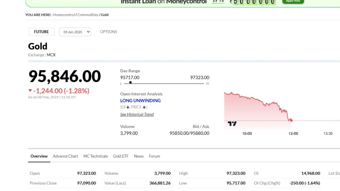Click the red current-price dot on the chart
The width and height of the screenshot is (340, 191).
291,120
